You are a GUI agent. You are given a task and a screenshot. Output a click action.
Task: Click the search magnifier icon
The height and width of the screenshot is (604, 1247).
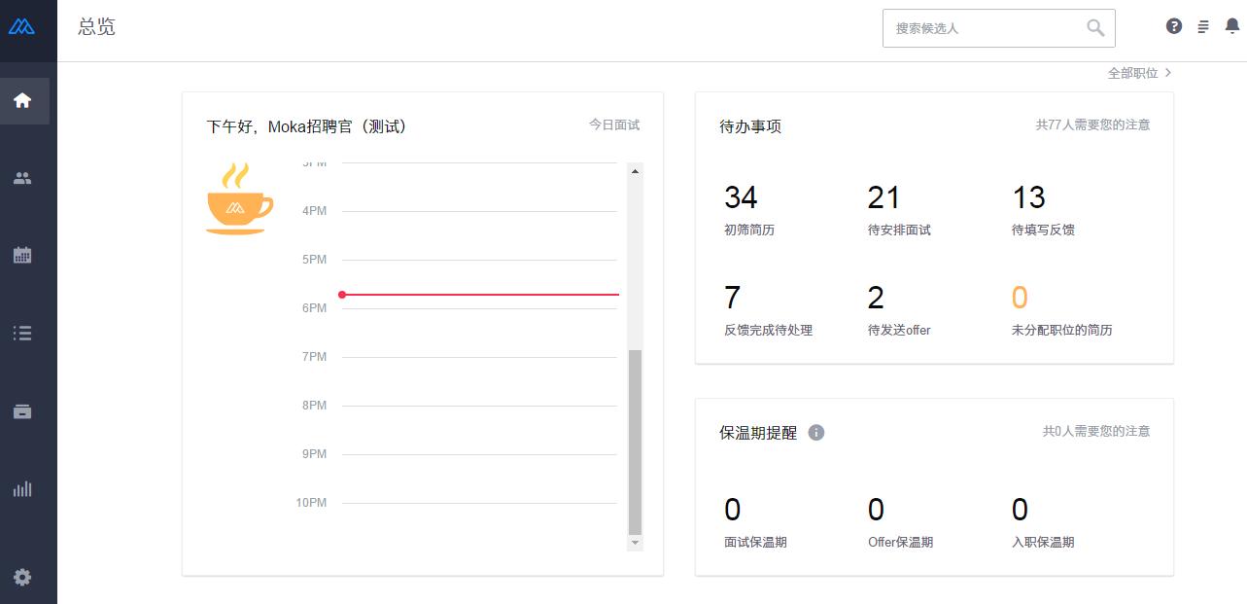[x=1095, y=28]
